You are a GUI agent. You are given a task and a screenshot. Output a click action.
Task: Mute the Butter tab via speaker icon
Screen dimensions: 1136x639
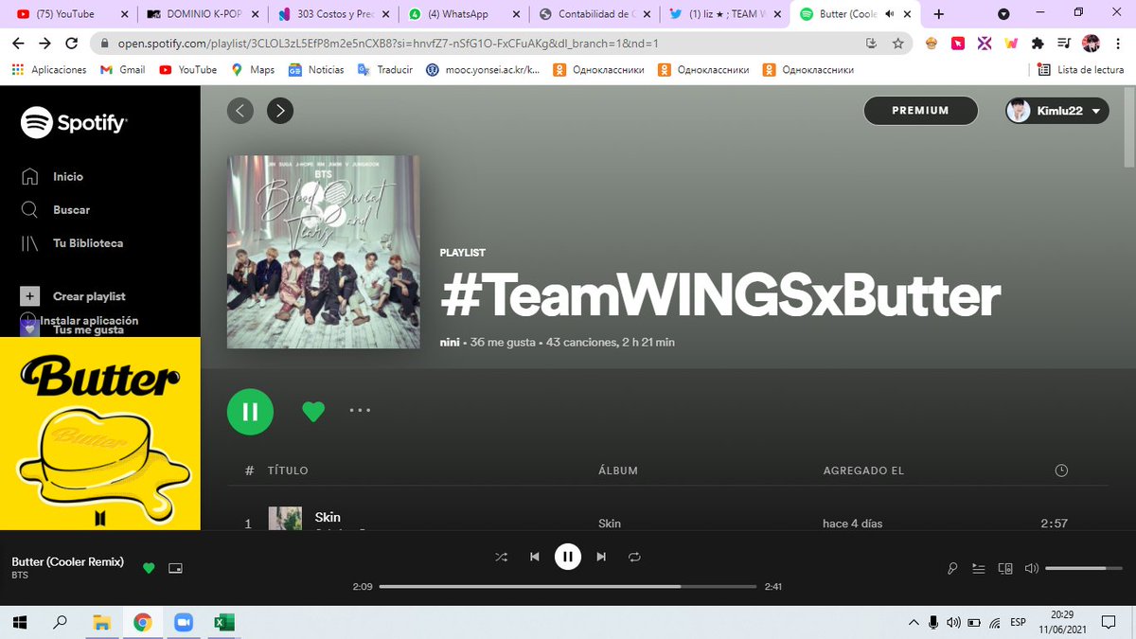click(x=889, y=14)
